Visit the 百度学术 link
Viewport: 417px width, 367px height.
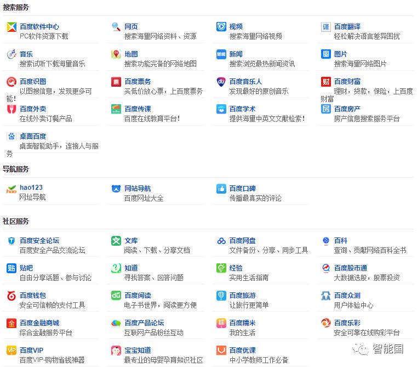coord(242,109)
